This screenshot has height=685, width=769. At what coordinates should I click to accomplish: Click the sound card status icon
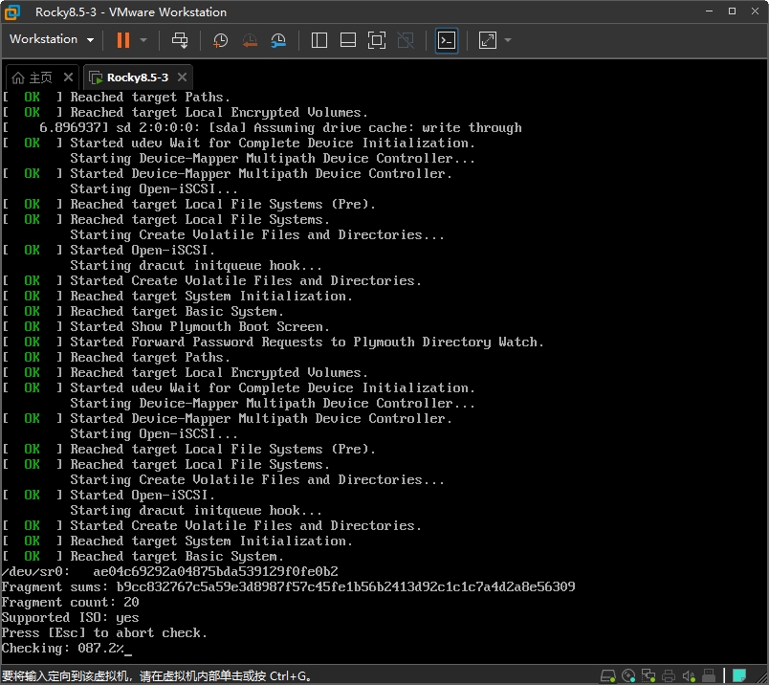(689, 676)
